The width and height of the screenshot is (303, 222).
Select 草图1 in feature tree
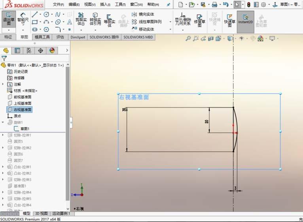pyautogui.click(x=22, y=128)
